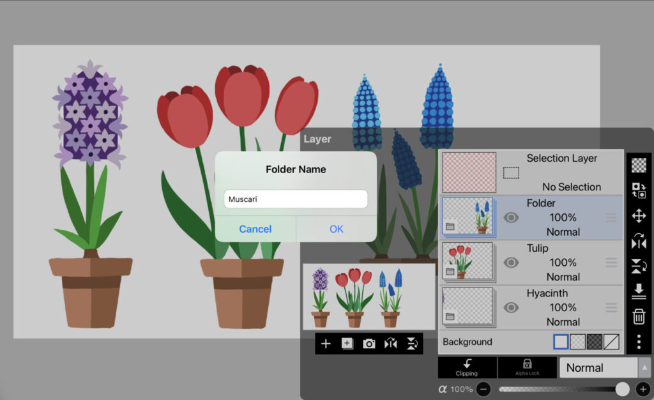Image resolution: width=654 pixels, height=400 pixels.
Task: Expand the Tulip folder thumbnail
Action: point(468,262)
